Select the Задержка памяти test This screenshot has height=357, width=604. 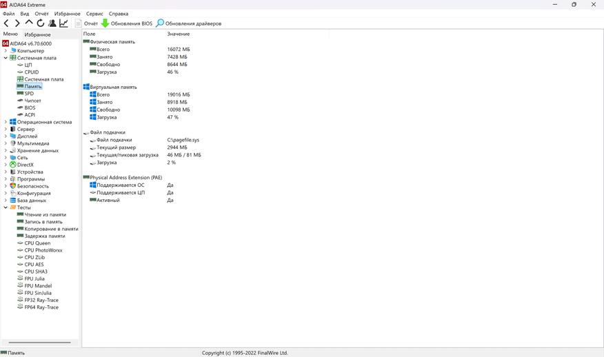tap(45, 236)
